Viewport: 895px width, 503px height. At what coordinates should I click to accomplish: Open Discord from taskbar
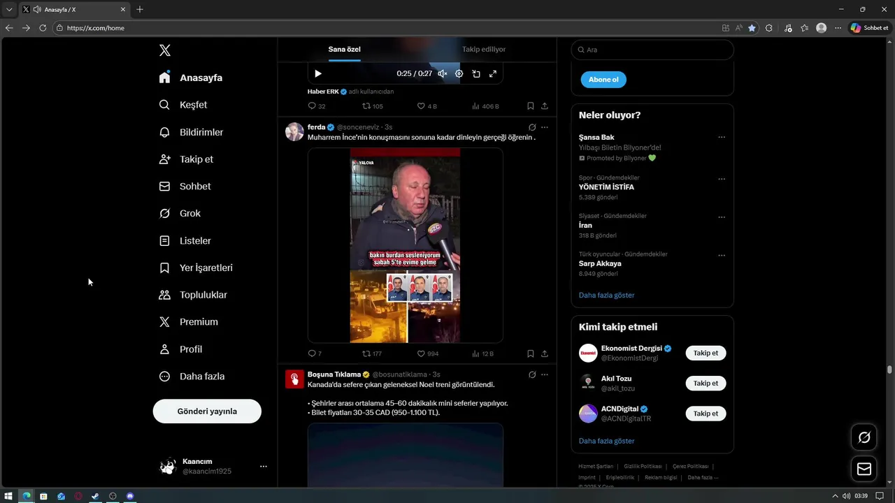(x=130, y=496)
